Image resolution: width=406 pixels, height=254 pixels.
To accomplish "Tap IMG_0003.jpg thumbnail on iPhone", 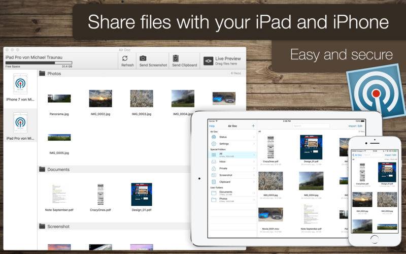I will point(387,199).
